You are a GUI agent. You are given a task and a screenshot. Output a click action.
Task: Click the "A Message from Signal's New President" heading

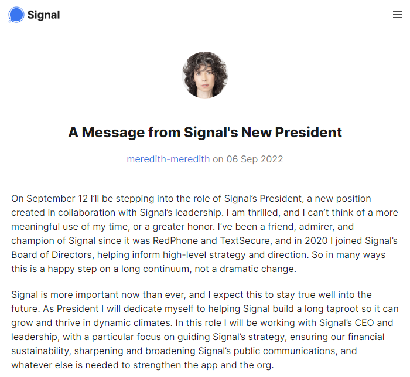click(x=205, y=132)
